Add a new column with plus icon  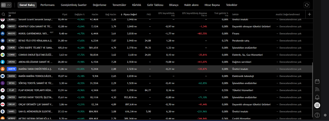click(310, 14)
